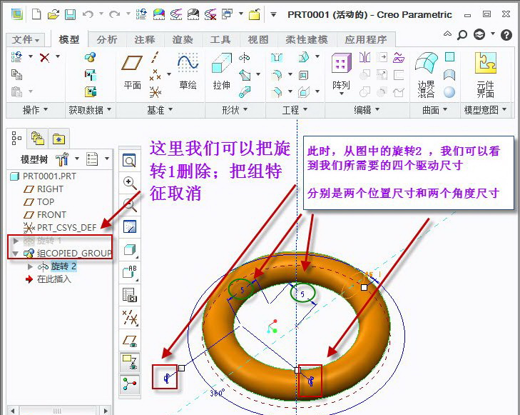This screenshot has height=415, width=520.
Task: Expand 编辑 group dropdown
Action: coord(367,110)
